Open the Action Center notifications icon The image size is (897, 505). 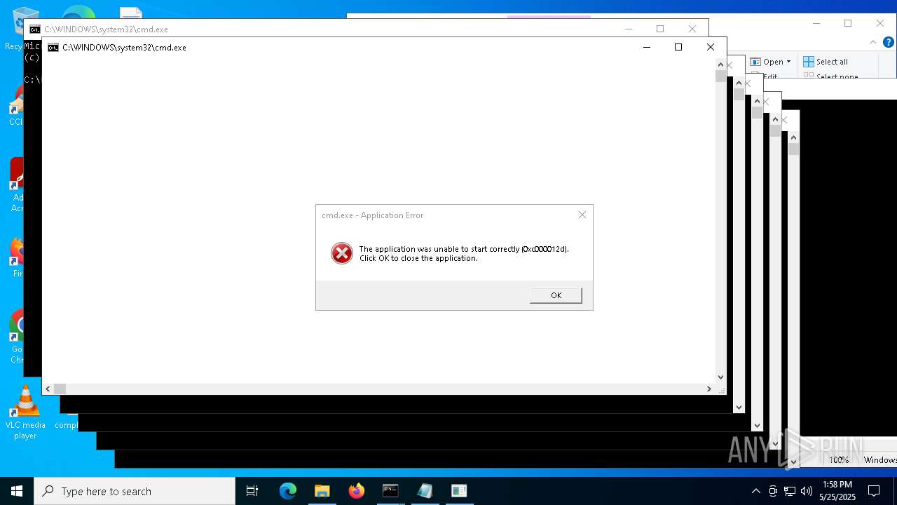(x=874, y=491)
